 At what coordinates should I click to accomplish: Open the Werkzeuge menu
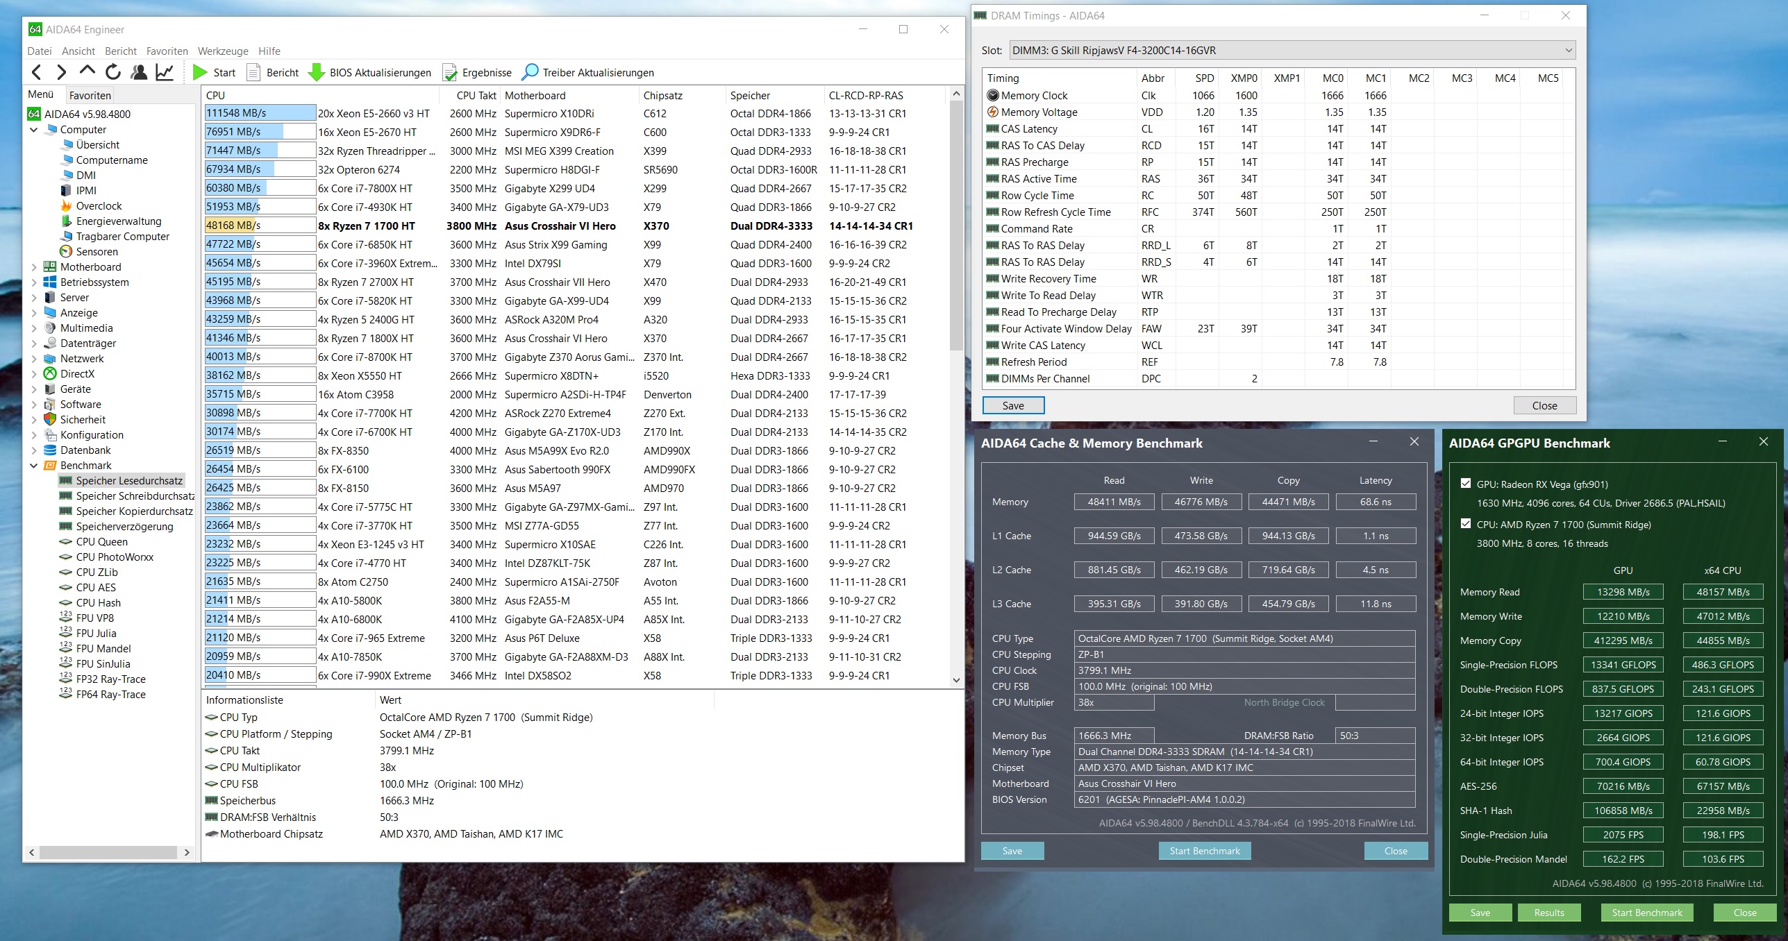(x=222, y=51)
